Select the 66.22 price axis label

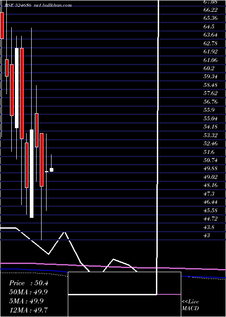pos(211,10)
